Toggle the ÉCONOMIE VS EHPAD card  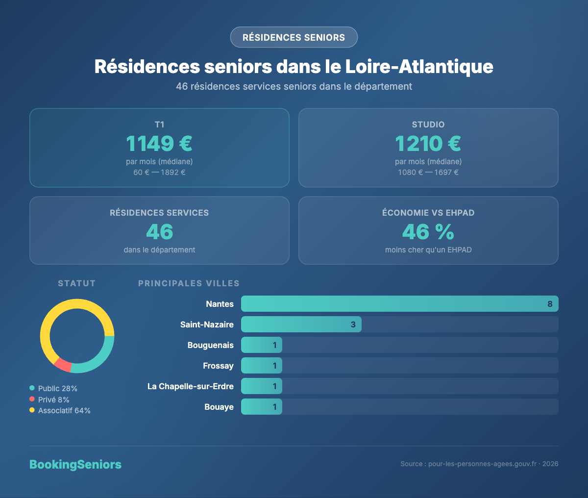click(428, 230)
